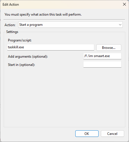Click into the Add arguments field
This screenshot has width=129, height=142.
pyautogui.click(x=102, y=56)
